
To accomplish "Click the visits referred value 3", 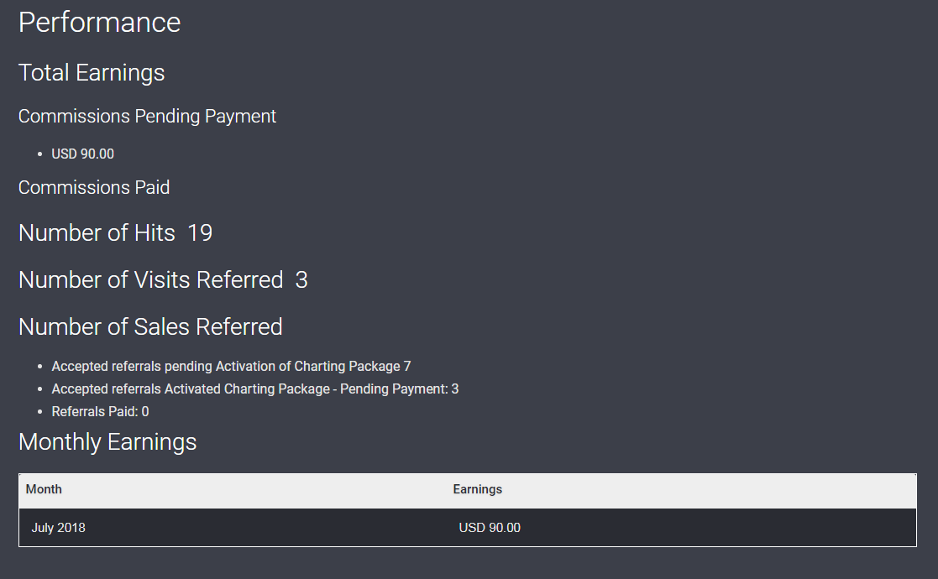I will (x=301, y=279).
